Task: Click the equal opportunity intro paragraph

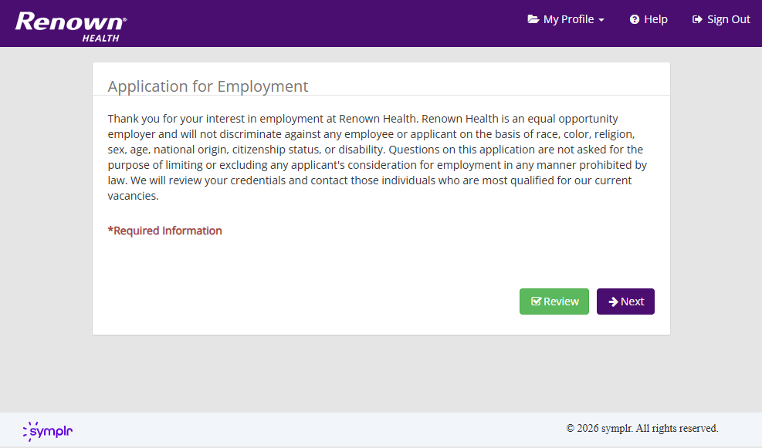Action: 378,157
